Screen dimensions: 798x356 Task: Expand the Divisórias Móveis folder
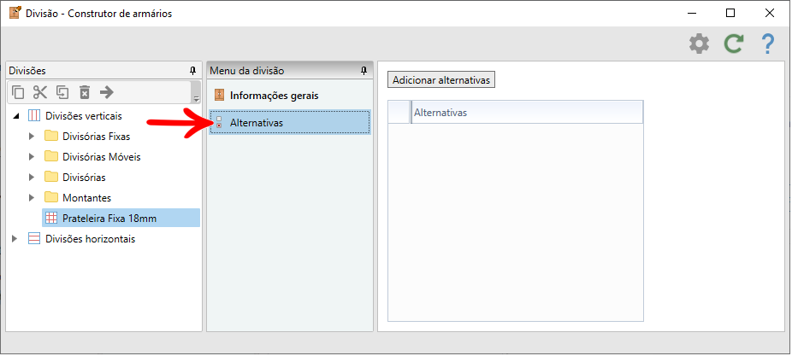[x=32, y=156]
